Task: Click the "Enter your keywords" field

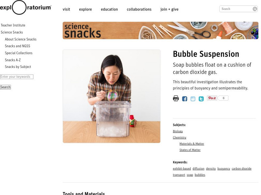Action: [x=17, y=77]
